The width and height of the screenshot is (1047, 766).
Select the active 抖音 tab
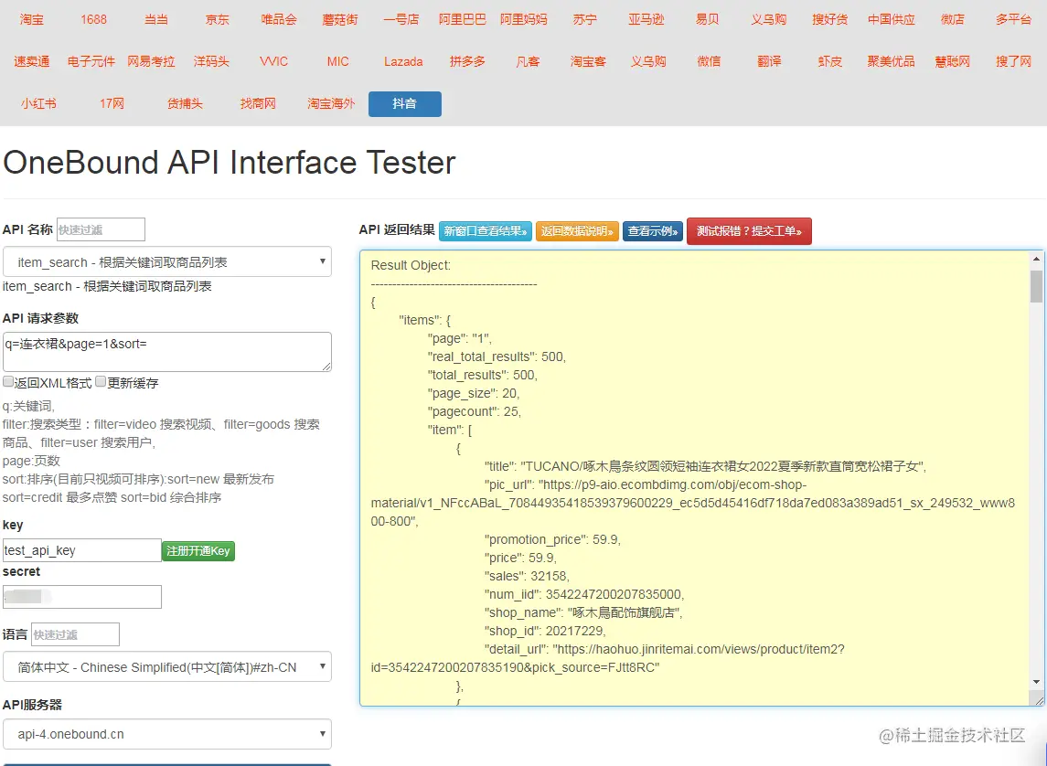[x=405, y=103]
